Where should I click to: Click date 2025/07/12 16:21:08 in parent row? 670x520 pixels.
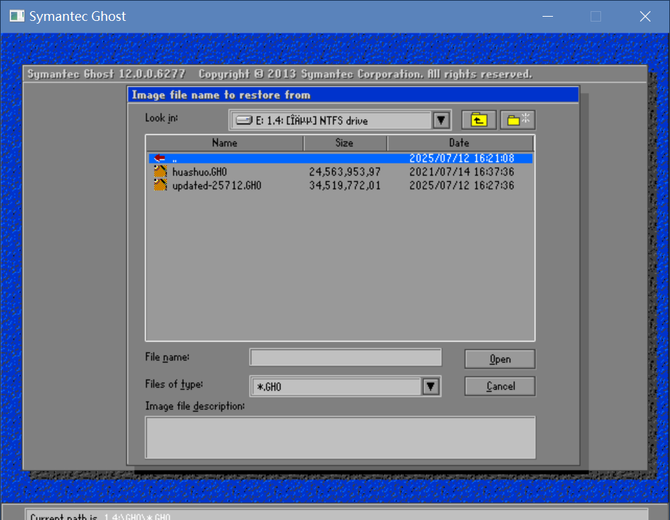462,159
